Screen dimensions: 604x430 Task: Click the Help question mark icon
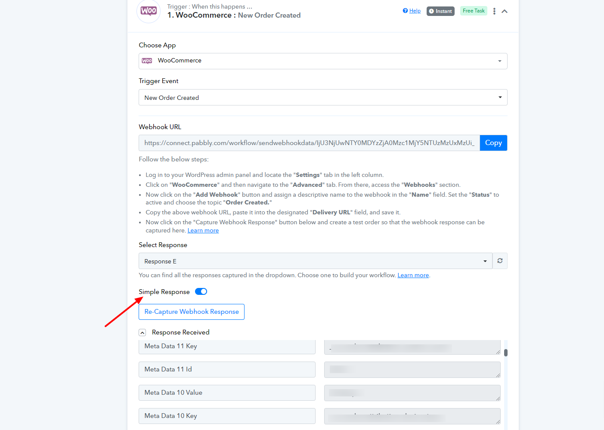tap(405, 11)
